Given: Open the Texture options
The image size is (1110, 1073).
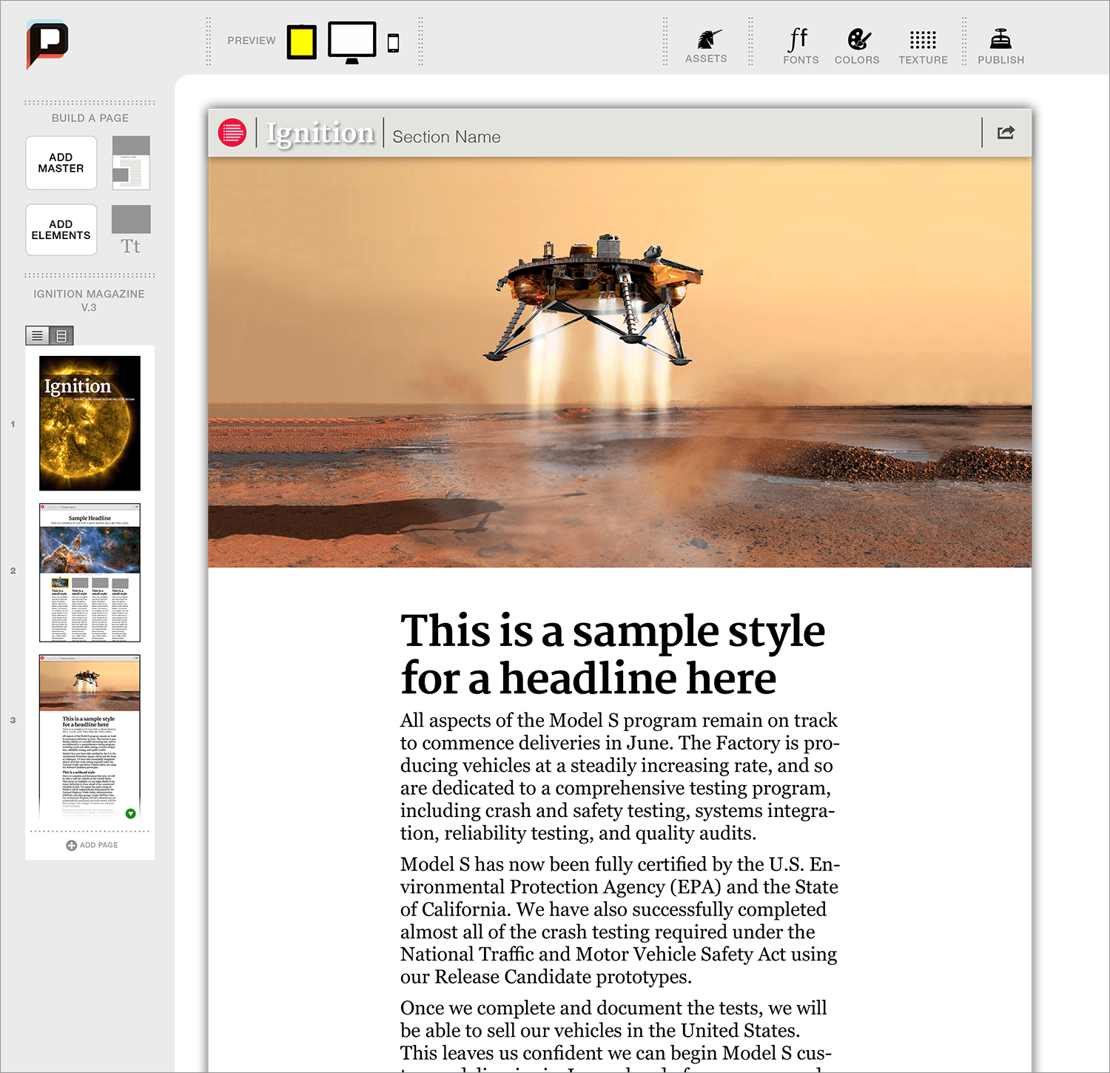Looking at the screenshot, I should click(x=923, y=46).
